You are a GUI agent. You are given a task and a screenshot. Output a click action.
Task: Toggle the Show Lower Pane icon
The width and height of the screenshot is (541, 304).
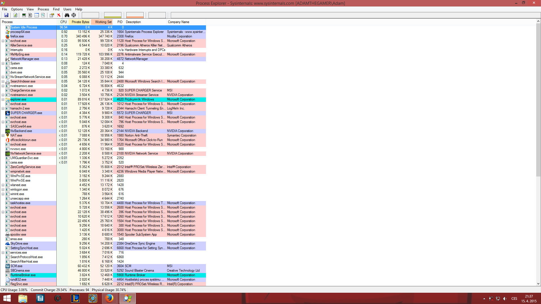click(37, 15)
